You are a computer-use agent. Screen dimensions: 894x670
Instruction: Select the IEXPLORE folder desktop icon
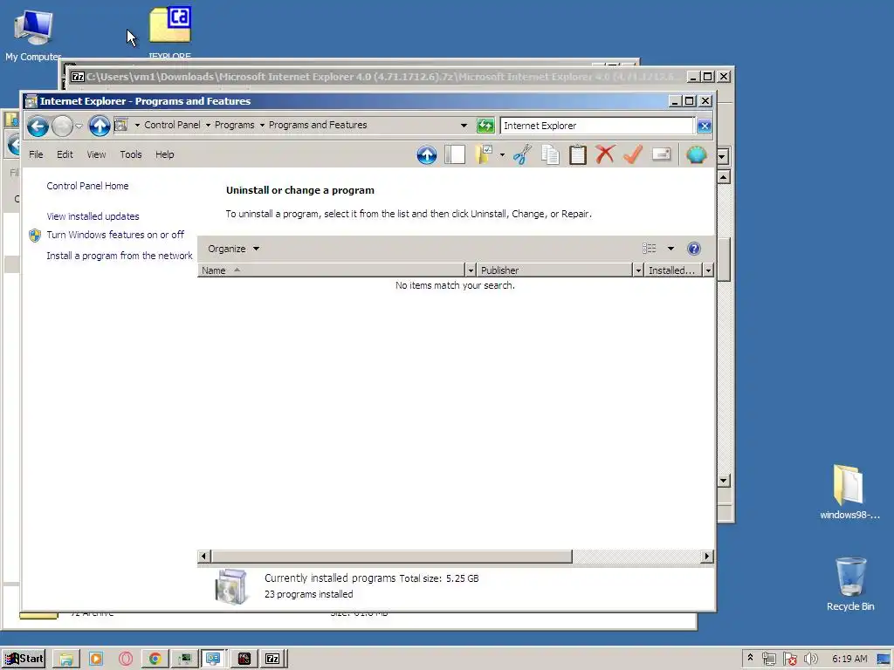(x=170, y=31)
